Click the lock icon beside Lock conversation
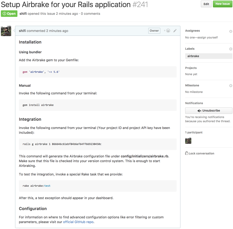The height and width of the screenshot is (229, 233). pyautogui.click(x=187, y=153)
